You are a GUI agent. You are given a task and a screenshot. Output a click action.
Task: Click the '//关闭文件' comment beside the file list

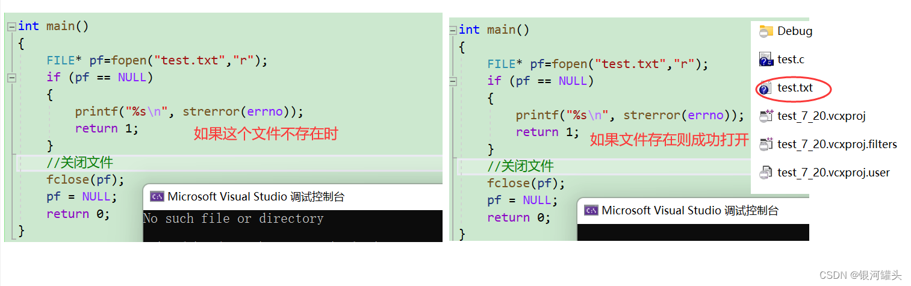[x=521, y=166]
